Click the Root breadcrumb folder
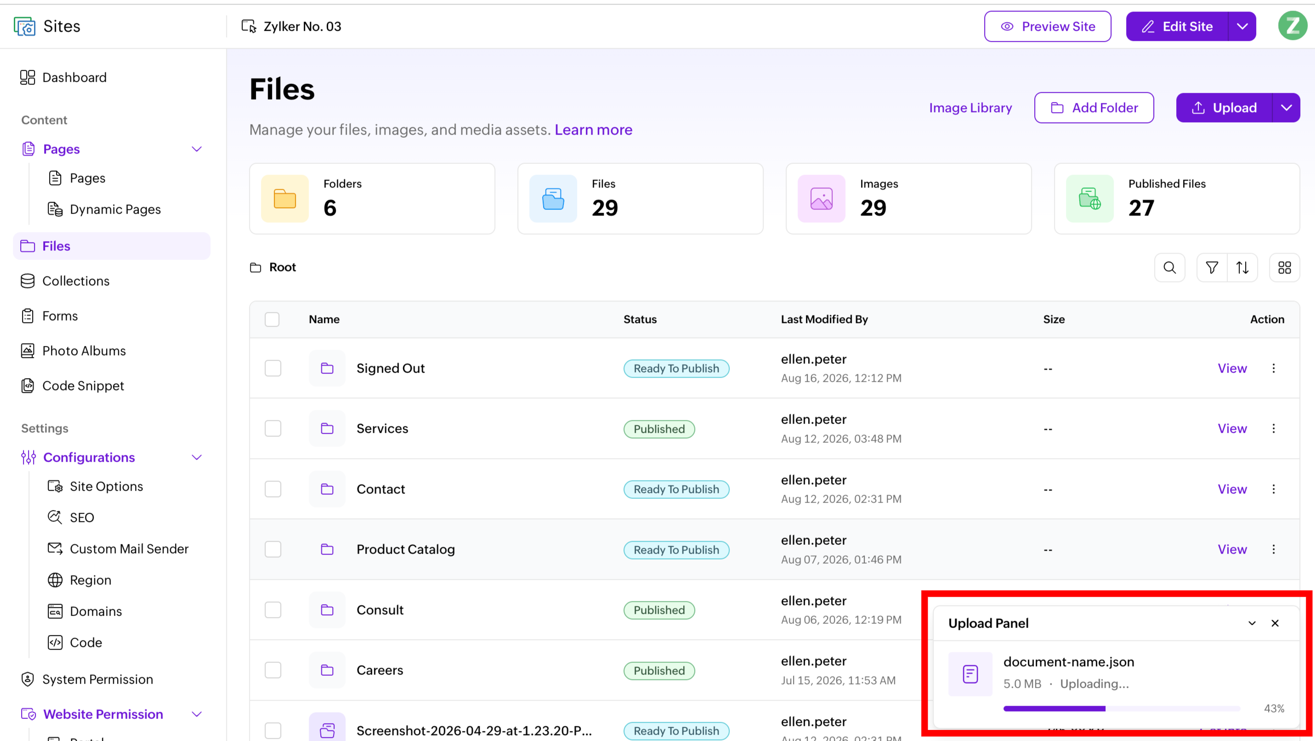The height and width of the screenshot is (741, 1315). coord(273,267)
